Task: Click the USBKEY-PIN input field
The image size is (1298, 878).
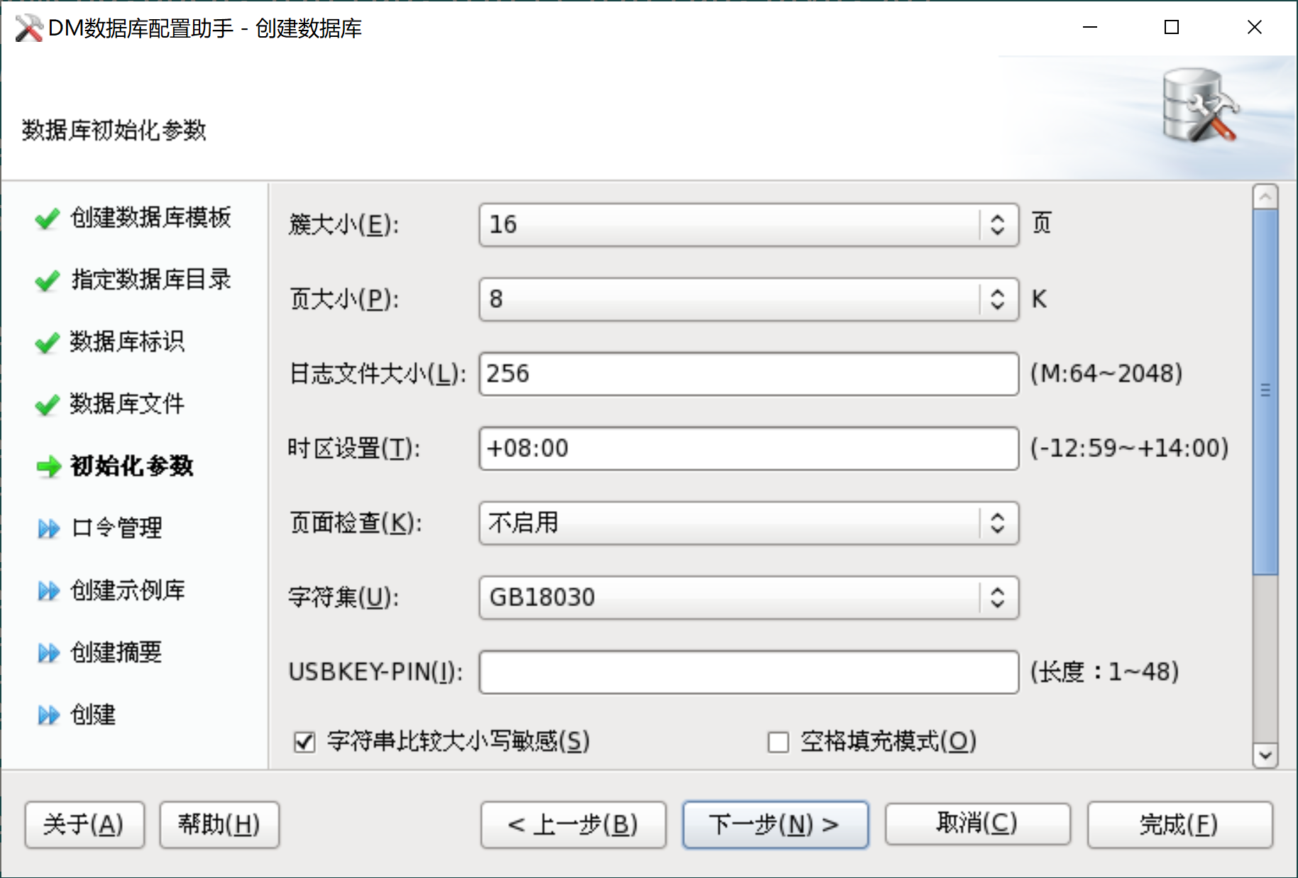Action: click(x=749, y=672)
